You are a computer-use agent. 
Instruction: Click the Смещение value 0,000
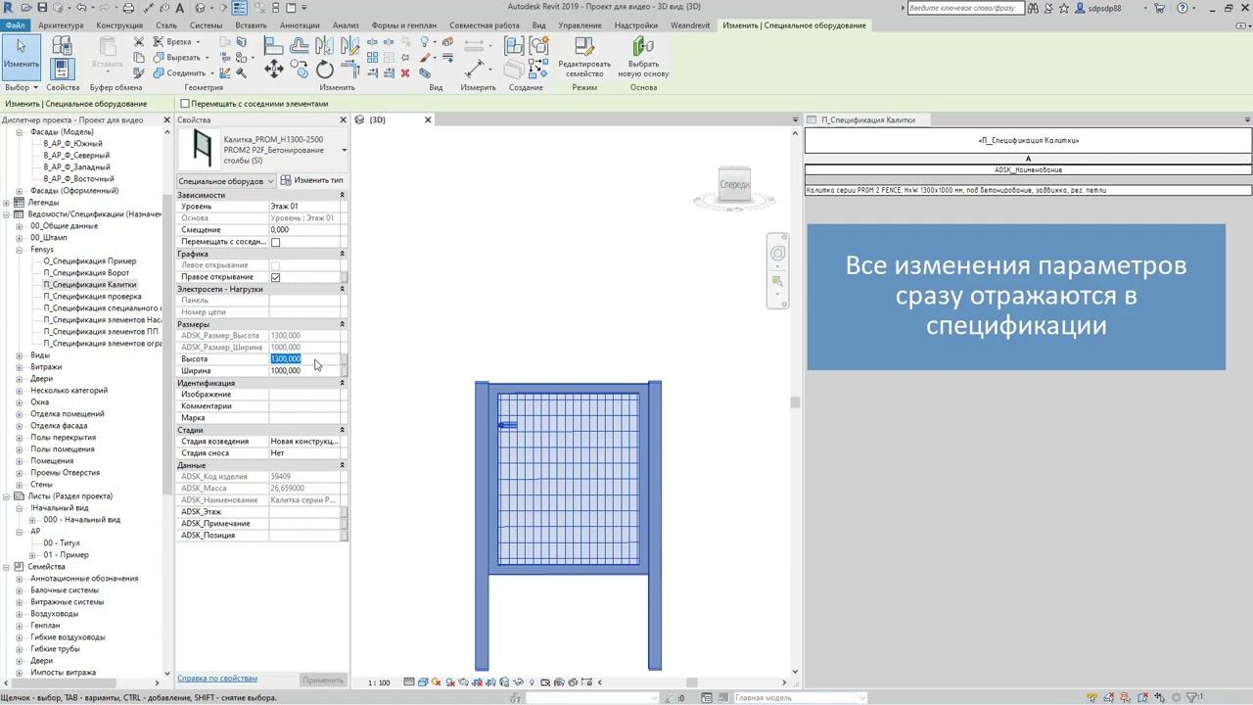pos(304,230)
